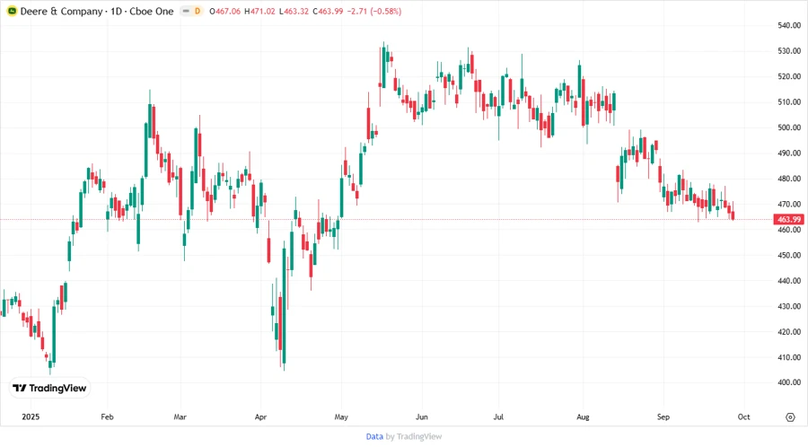Click the 510.00 price axis label
The image size is (808, 447).
(789, 102)
